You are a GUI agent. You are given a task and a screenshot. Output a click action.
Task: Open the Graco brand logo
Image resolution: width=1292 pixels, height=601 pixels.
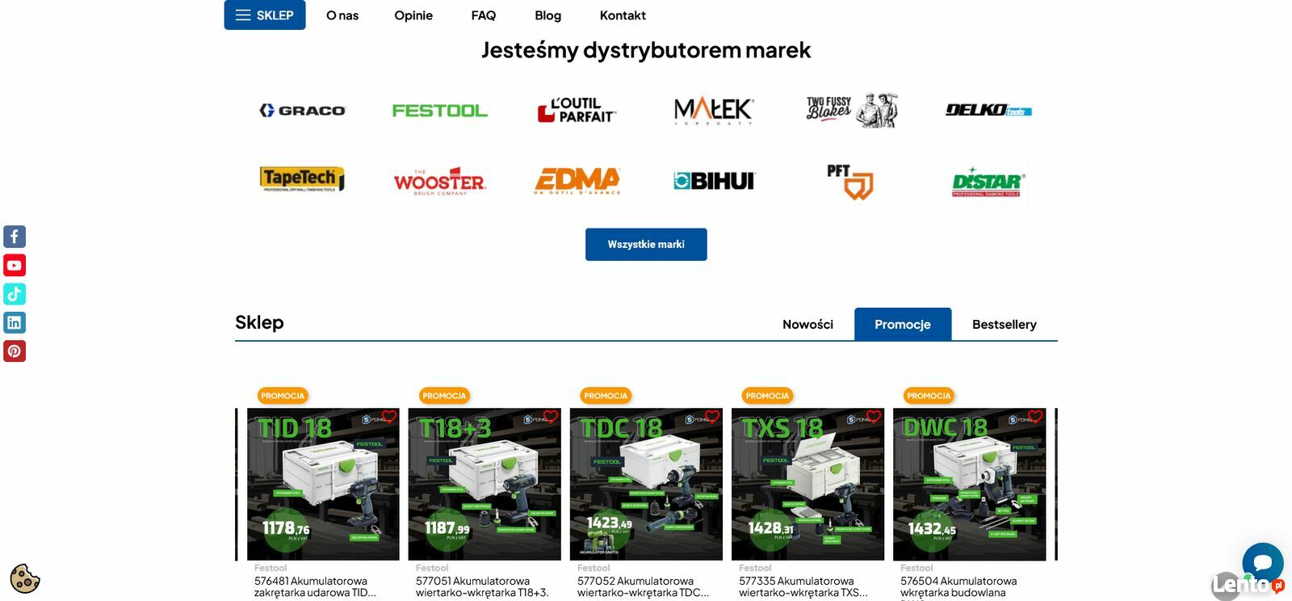tap(303, 111)
